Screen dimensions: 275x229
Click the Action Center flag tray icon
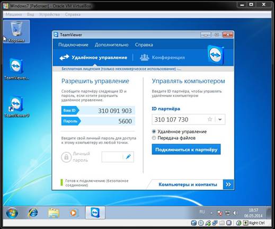(x=219, y=213)
